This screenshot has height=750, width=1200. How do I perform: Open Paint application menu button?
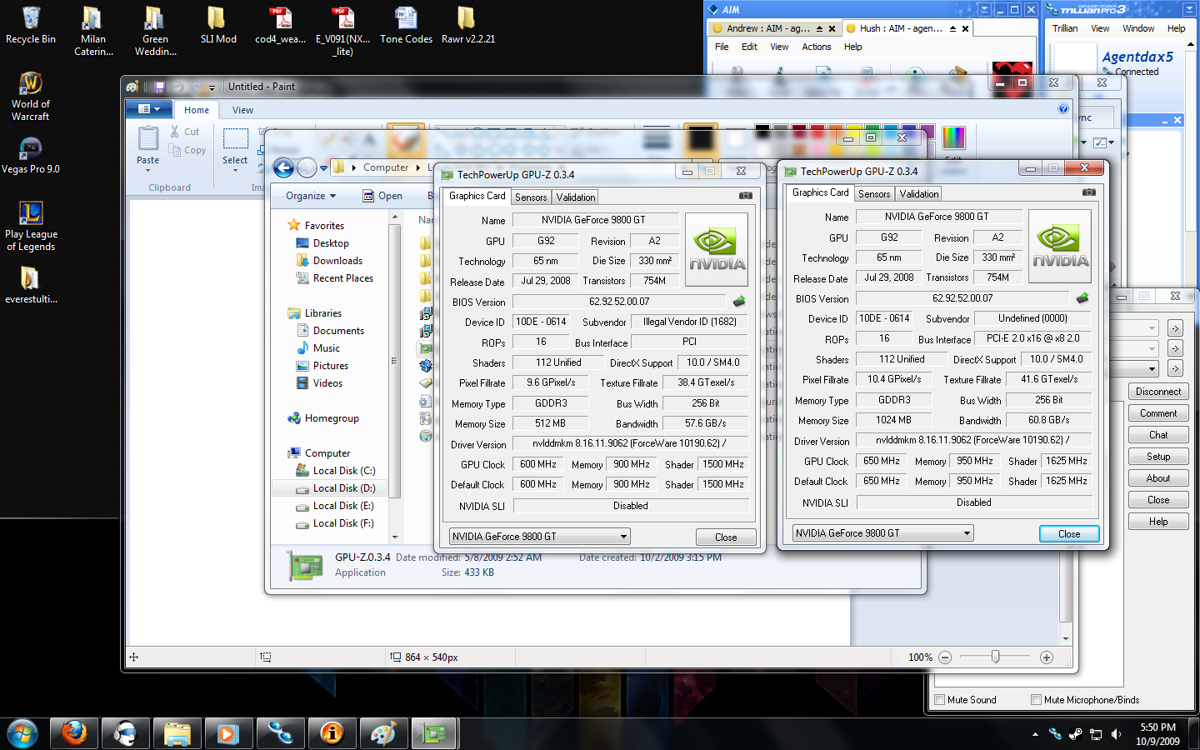(x=149, y=109)
